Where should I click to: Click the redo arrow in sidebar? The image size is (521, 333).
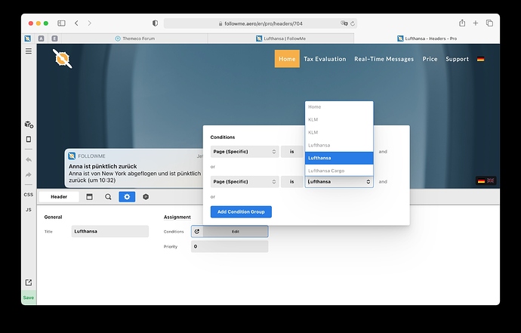tap(29, 175)
